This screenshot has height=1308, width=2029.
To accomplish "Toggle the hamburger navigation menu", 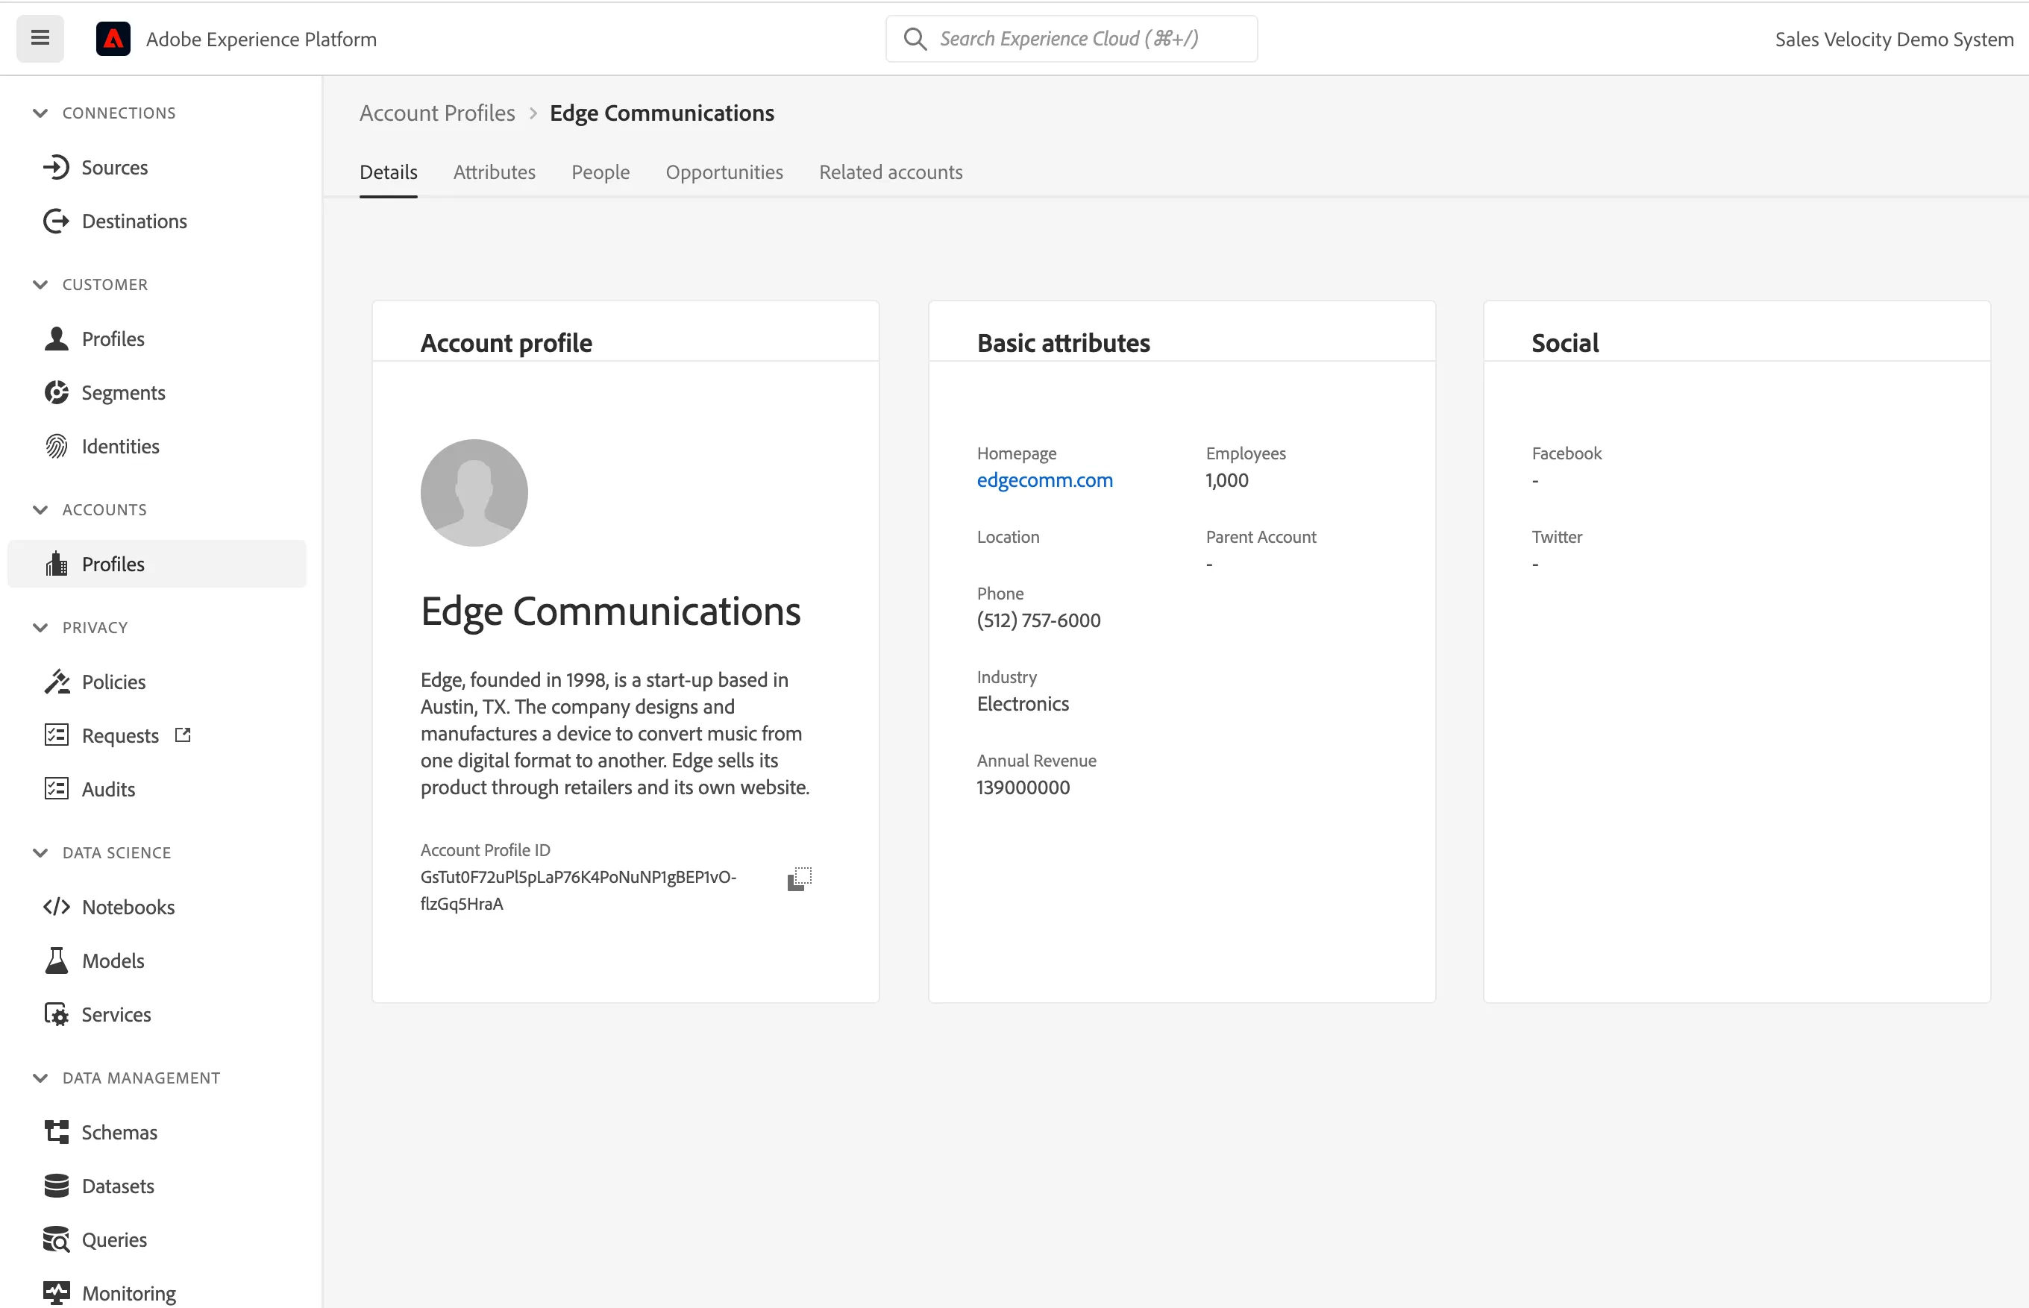I will click(x=40, y=38).
